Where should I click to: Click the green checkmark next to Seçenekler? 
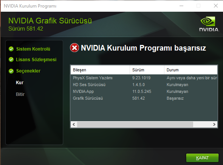[11, 71]
